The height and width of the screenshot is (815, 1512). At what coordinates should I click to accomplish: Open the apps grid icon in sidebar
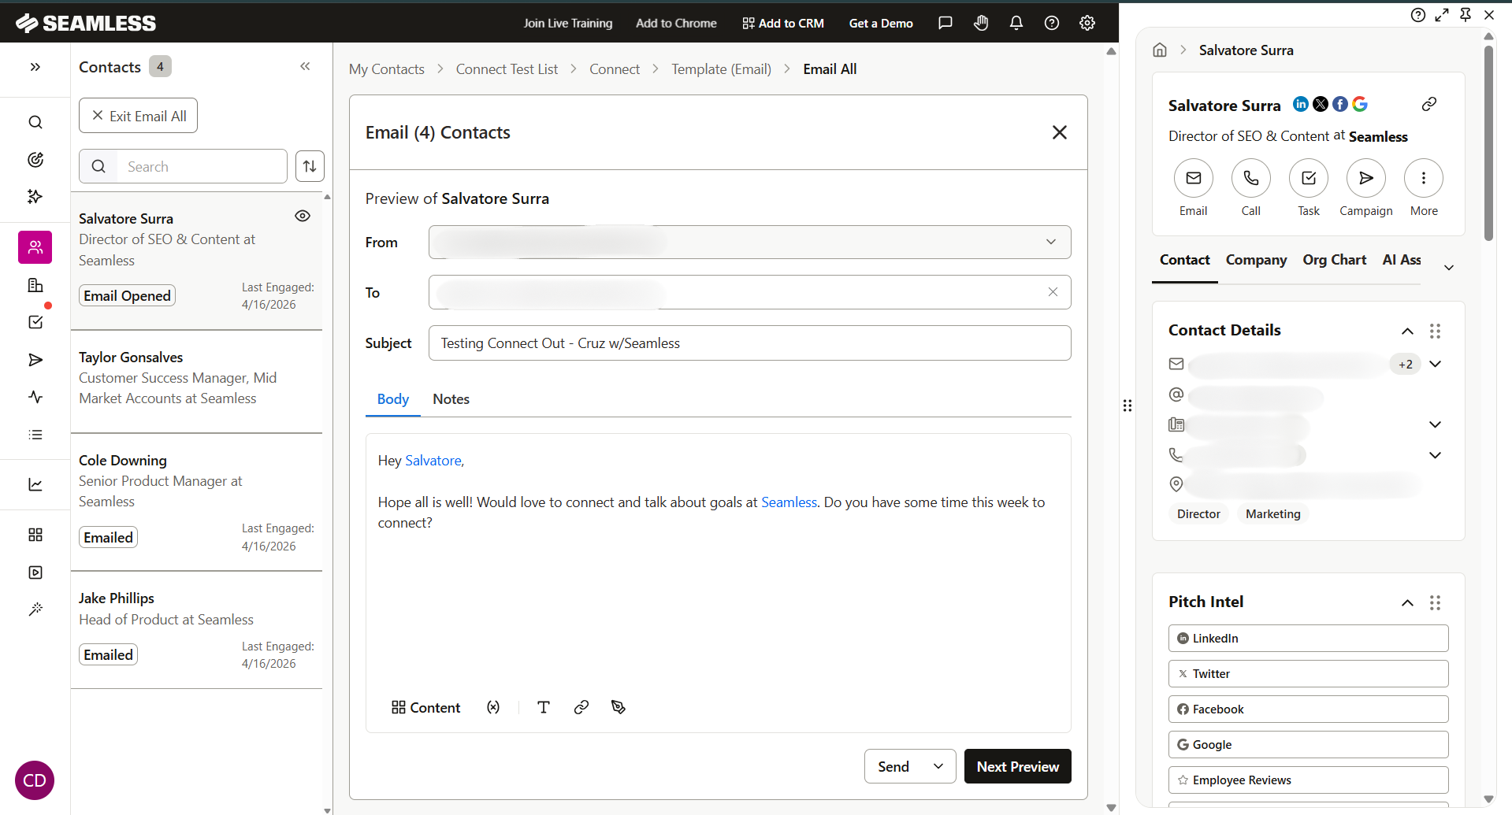35,535
